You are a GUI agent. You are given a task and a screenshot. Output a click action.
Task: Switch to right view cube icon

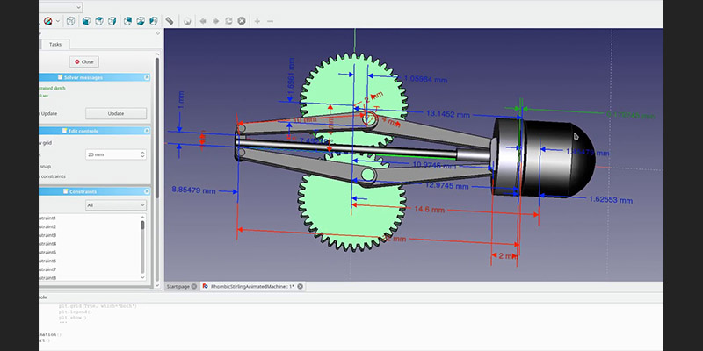pyautogui.click(x=112, y=20)
